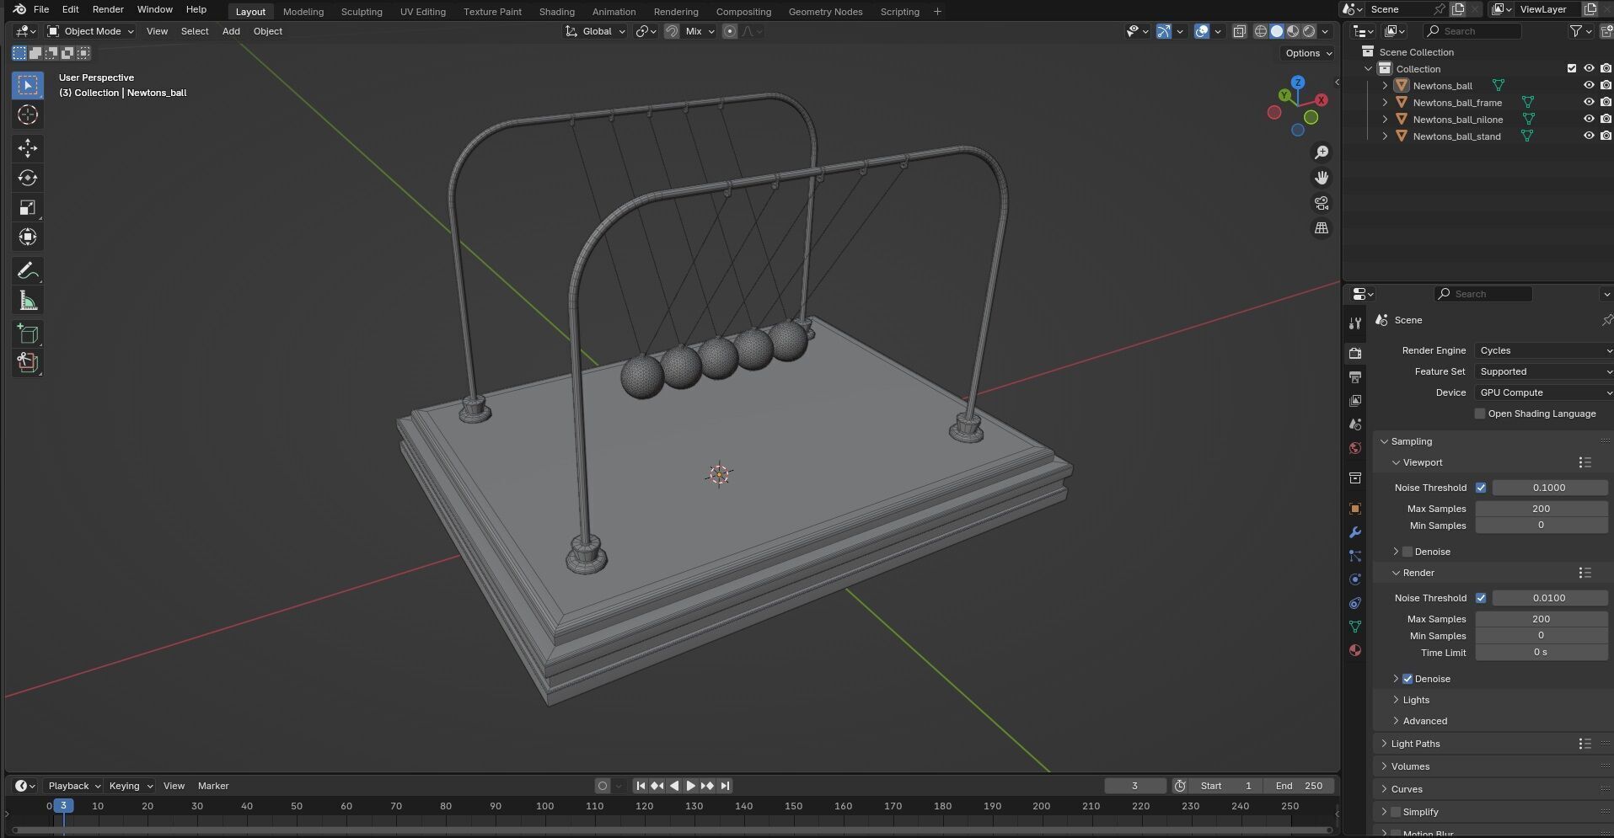1614x838 pixels.
Task: Open the Keying popover
Action: pyautogui.click(x=131, y=786)
